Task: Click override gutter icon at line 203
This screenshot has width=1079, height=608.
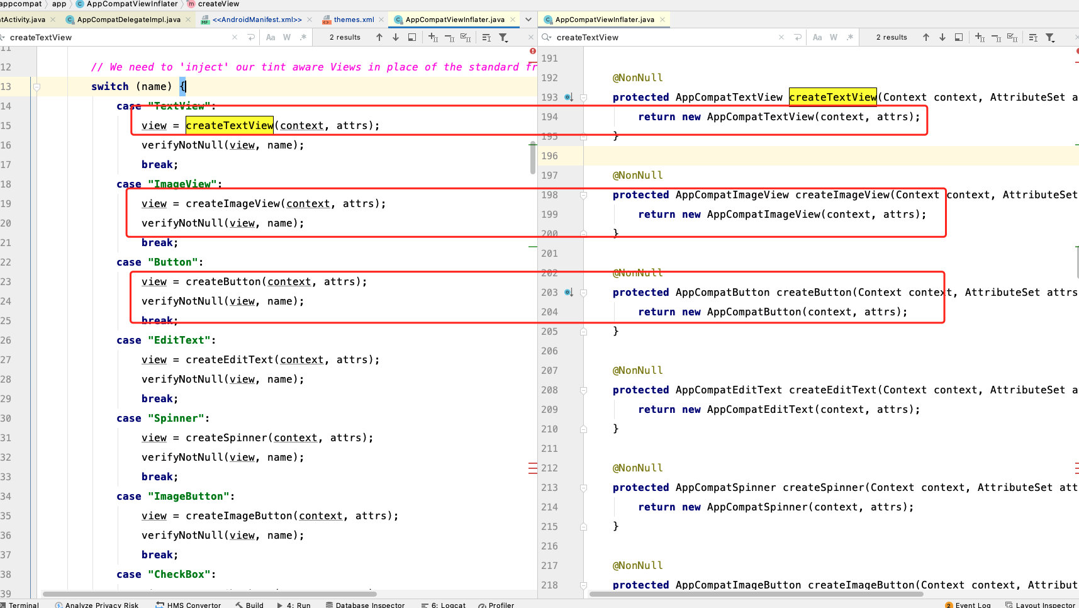Action: 568,293
